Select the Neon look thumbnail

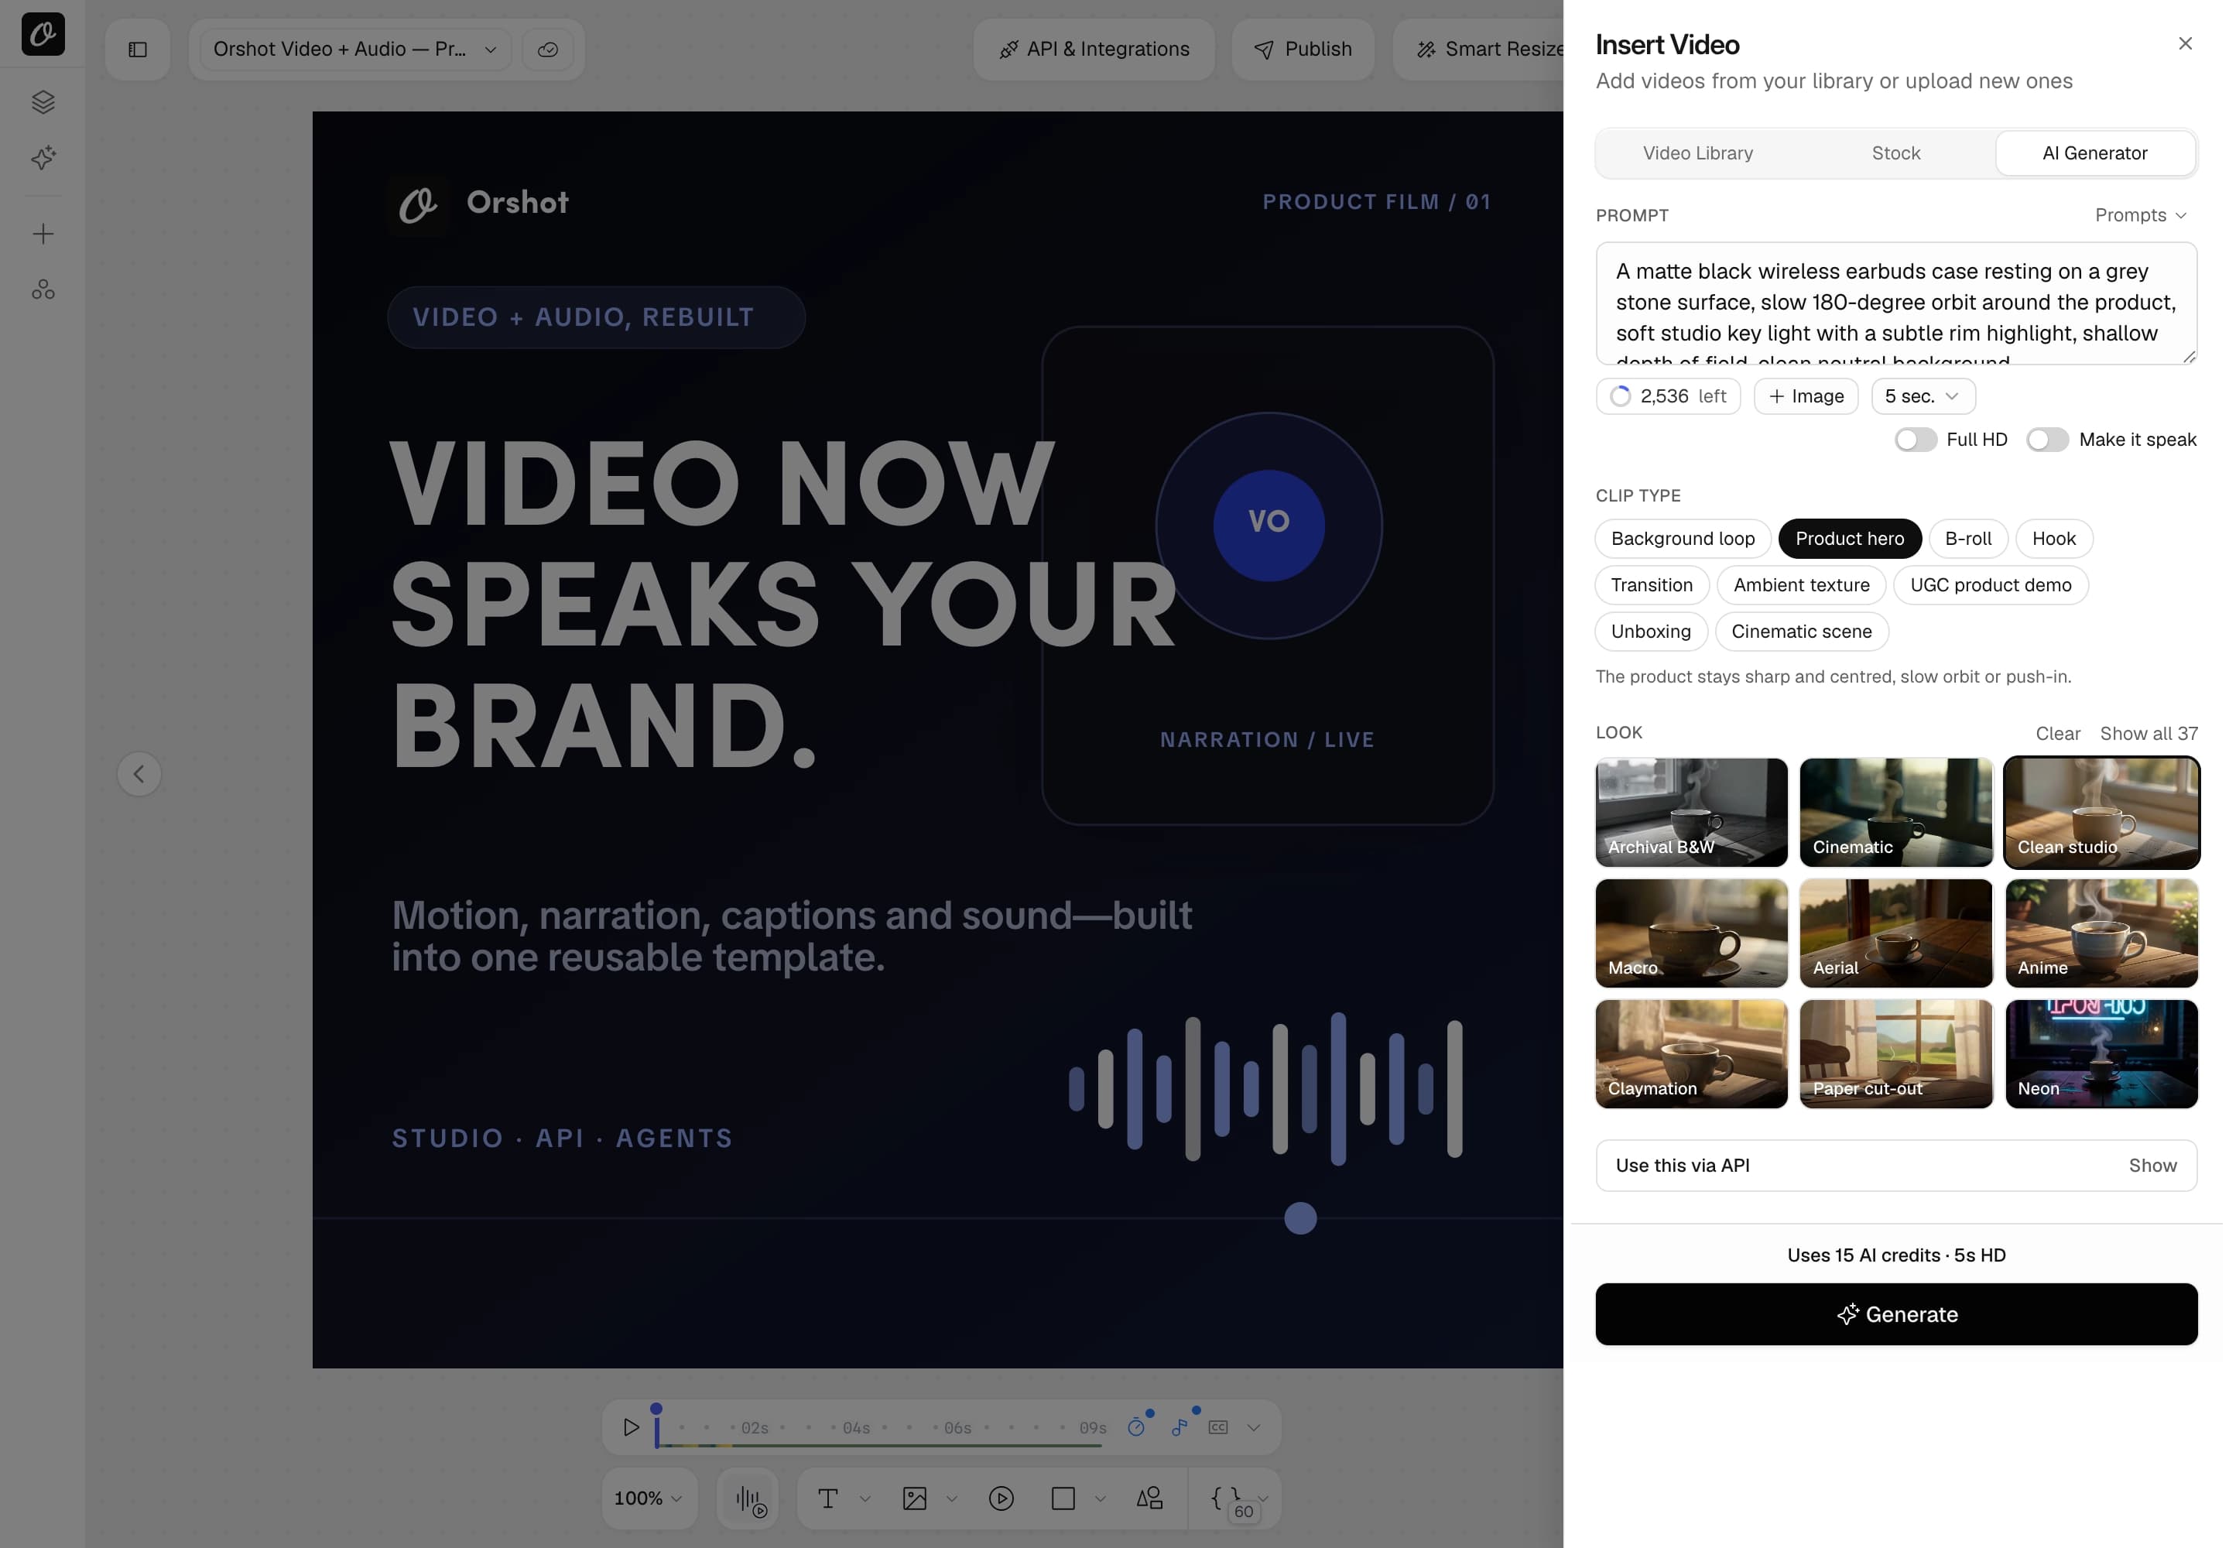(x=2101, y=1053)
